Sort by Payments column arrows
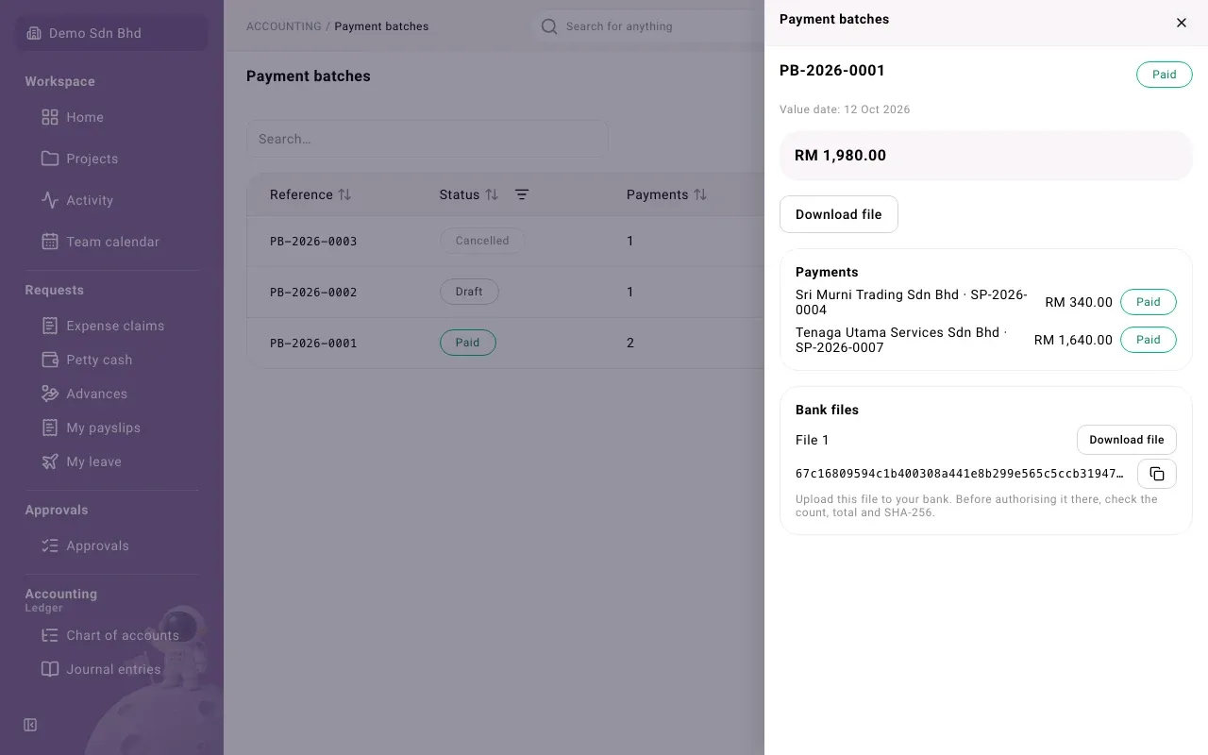The height and width of the screenshot is (755, 1208). 700,194
